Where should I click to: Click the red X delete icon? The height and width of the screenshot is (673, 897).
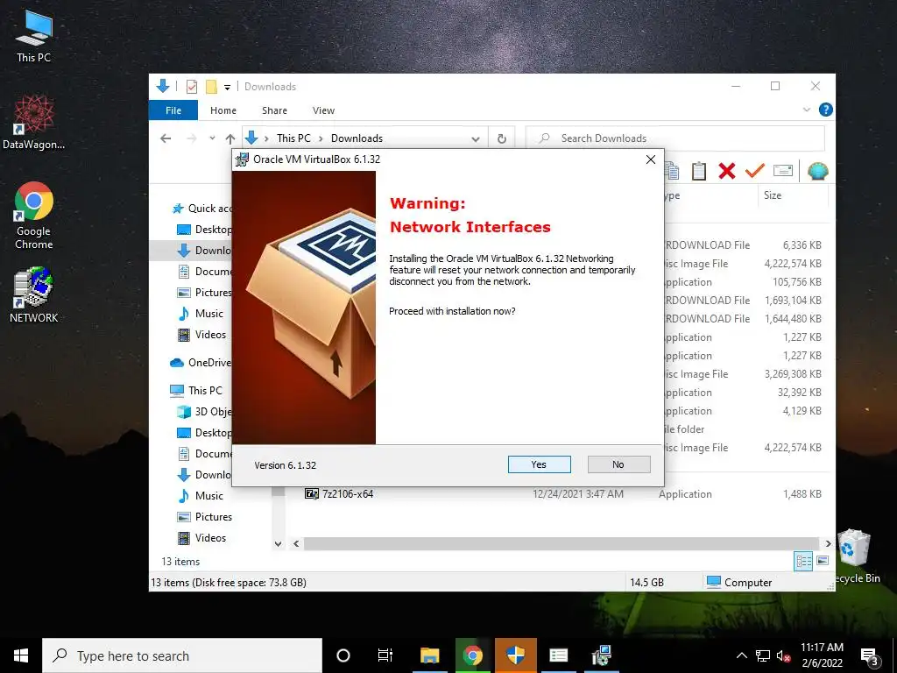point(727,171)
